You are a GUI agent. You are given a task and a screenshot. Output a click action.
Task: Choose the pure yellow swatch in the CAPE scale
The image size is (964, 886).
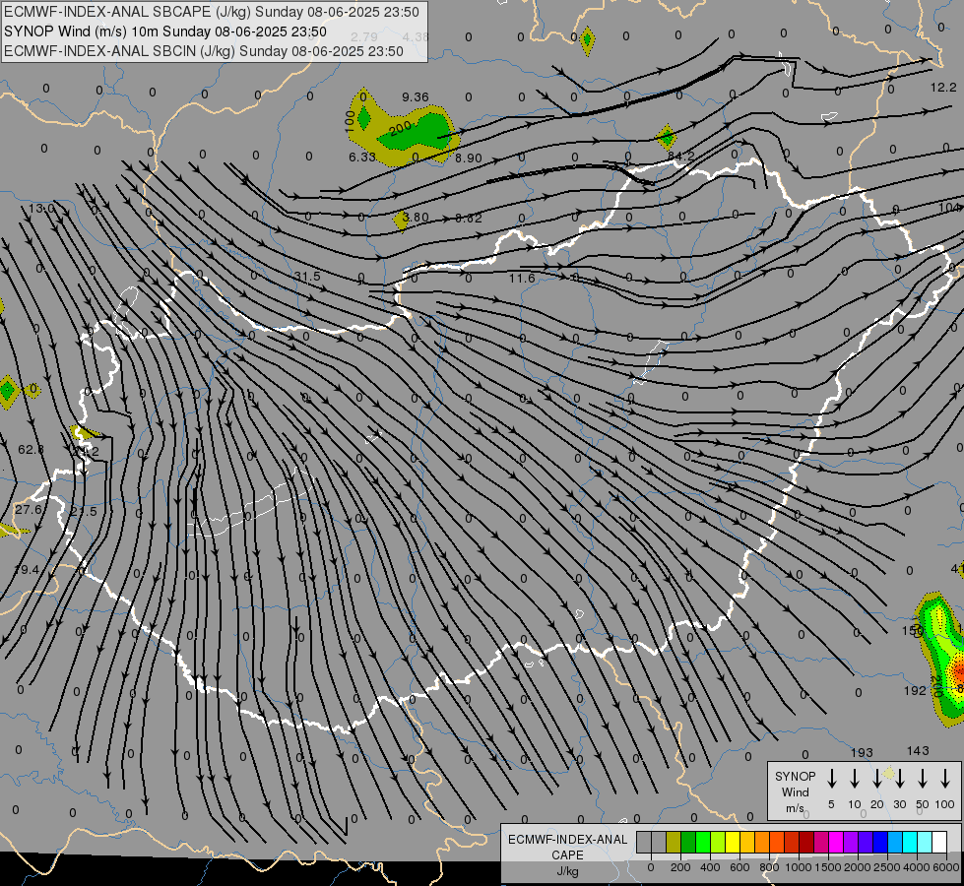click(733, 842)
